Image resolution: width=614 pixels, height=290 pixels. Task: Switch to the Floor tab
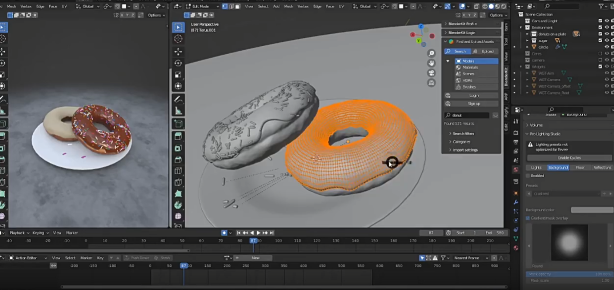click(580, 167)
